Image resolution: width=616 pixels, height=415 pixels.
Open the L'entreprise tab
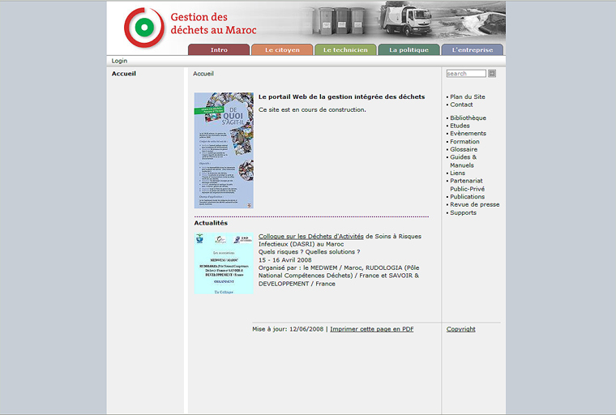click(472, 49)
